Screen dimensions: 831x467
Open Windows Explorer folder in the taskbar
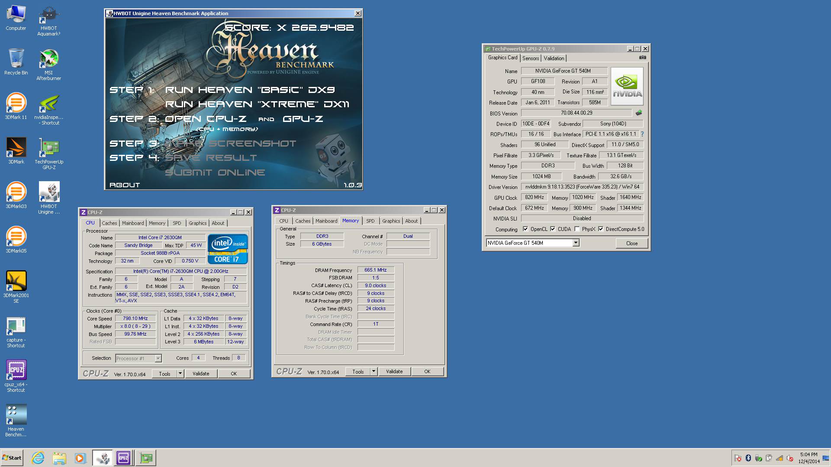(59, 458)
